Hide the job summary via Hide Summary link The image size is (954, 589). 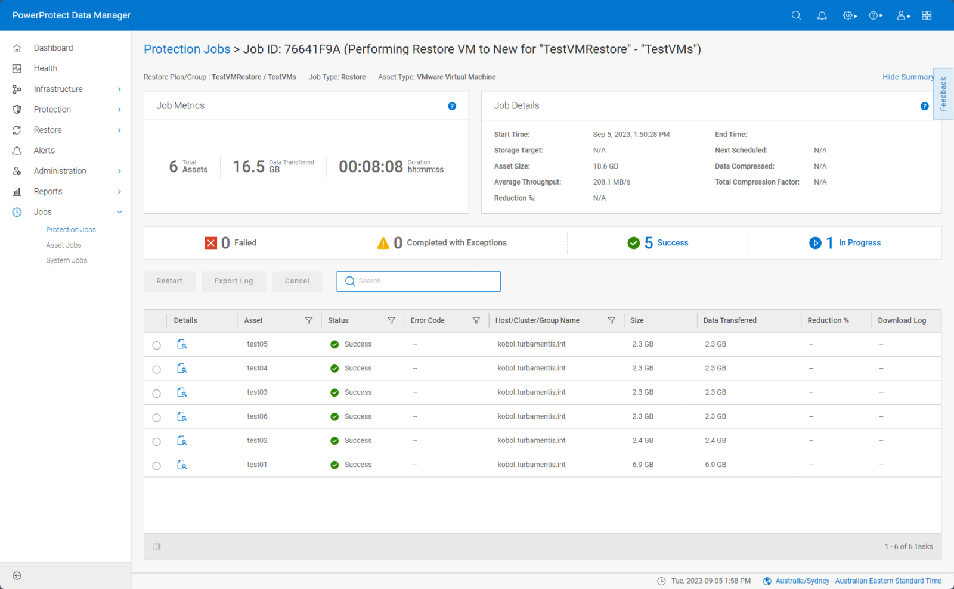pyautogui.click(x=907, y=77)
